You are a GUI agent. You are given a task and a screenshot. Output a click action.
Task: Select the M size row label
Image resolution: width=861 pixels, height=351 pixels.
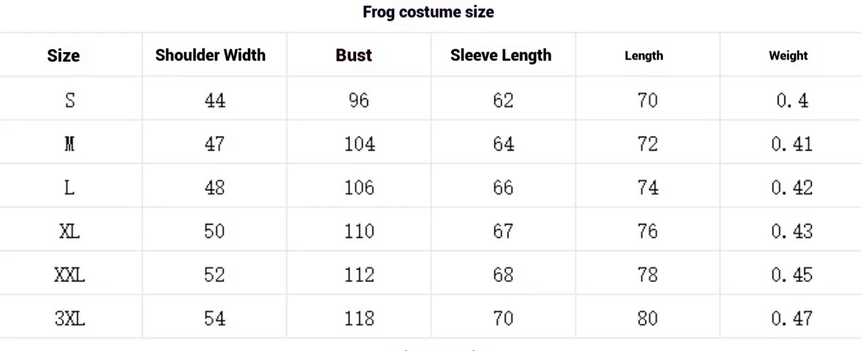pos(70,144)
